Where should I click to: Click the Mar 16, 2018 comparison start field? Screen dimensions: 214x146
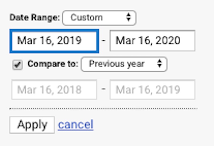(54, 90)
